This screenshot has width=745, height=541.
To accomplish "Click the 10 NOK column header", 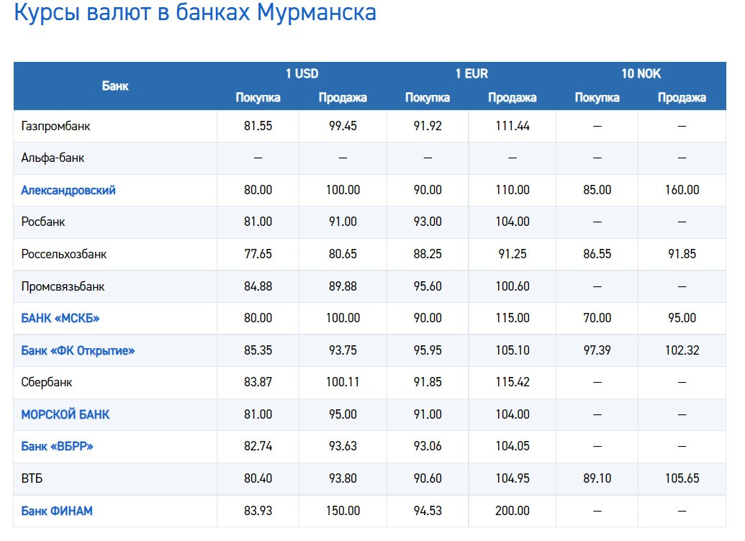I will click(x=641, y=73).
